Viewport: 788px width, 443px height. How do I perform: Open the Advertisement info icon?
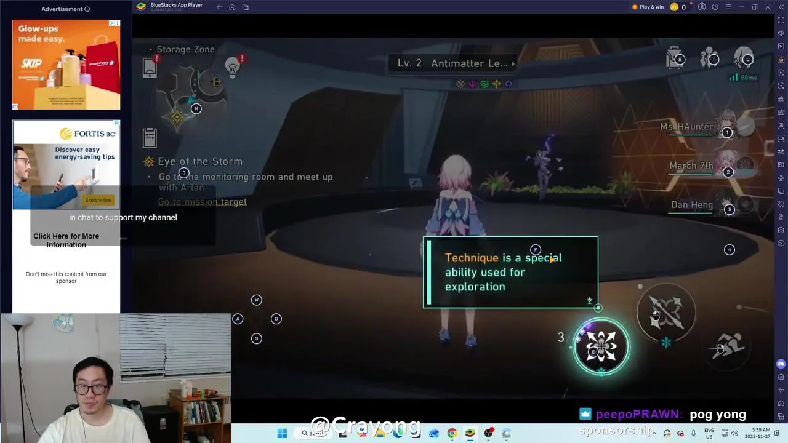pos(87,9)
